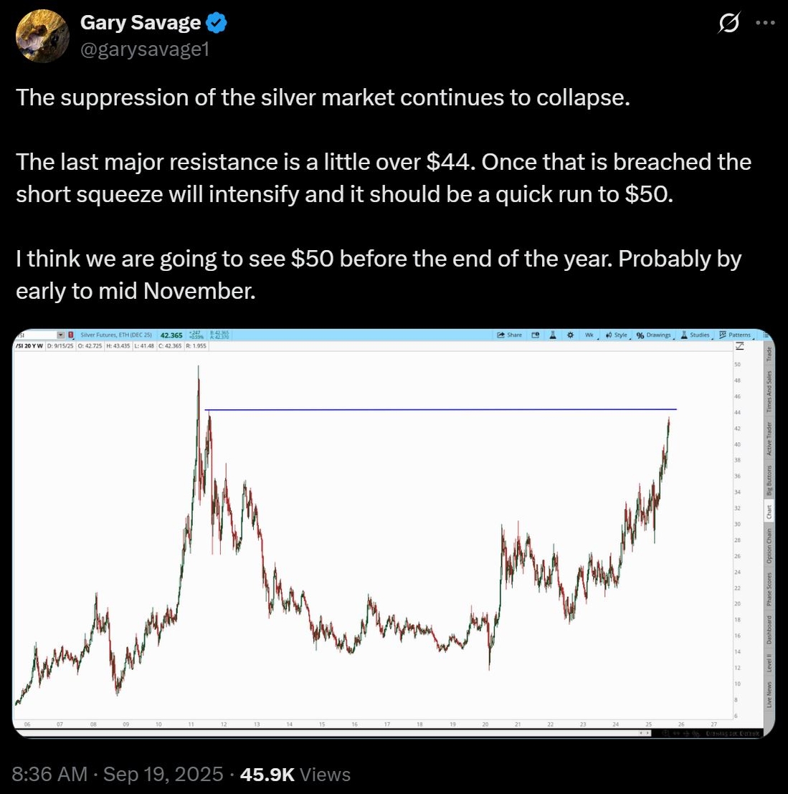Screen dimensions: 788x794
Task: Open the Wk timeframe dropdown
Action: 590,335
